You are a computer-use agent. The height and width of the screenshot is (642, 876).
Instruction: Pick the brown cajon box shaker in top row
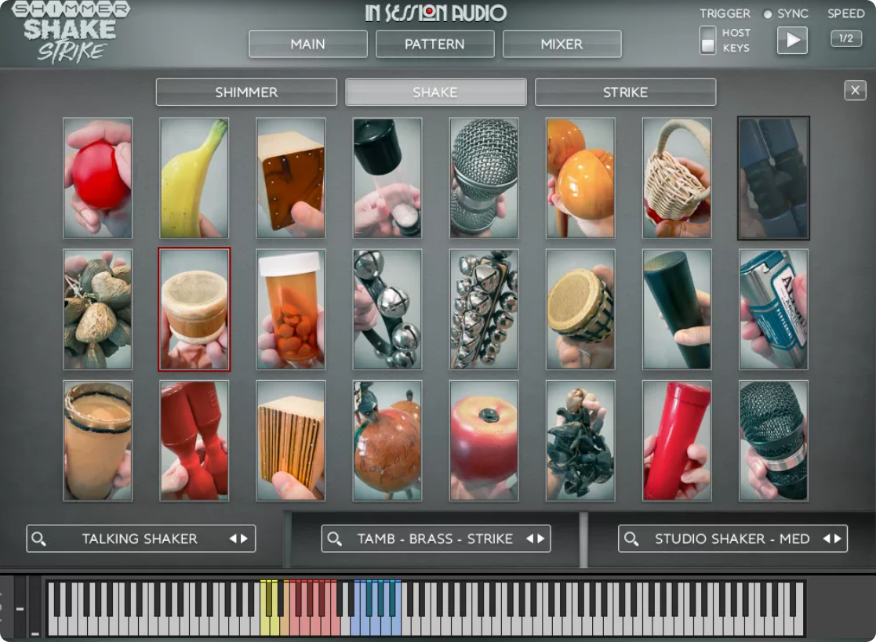[290, 178]
